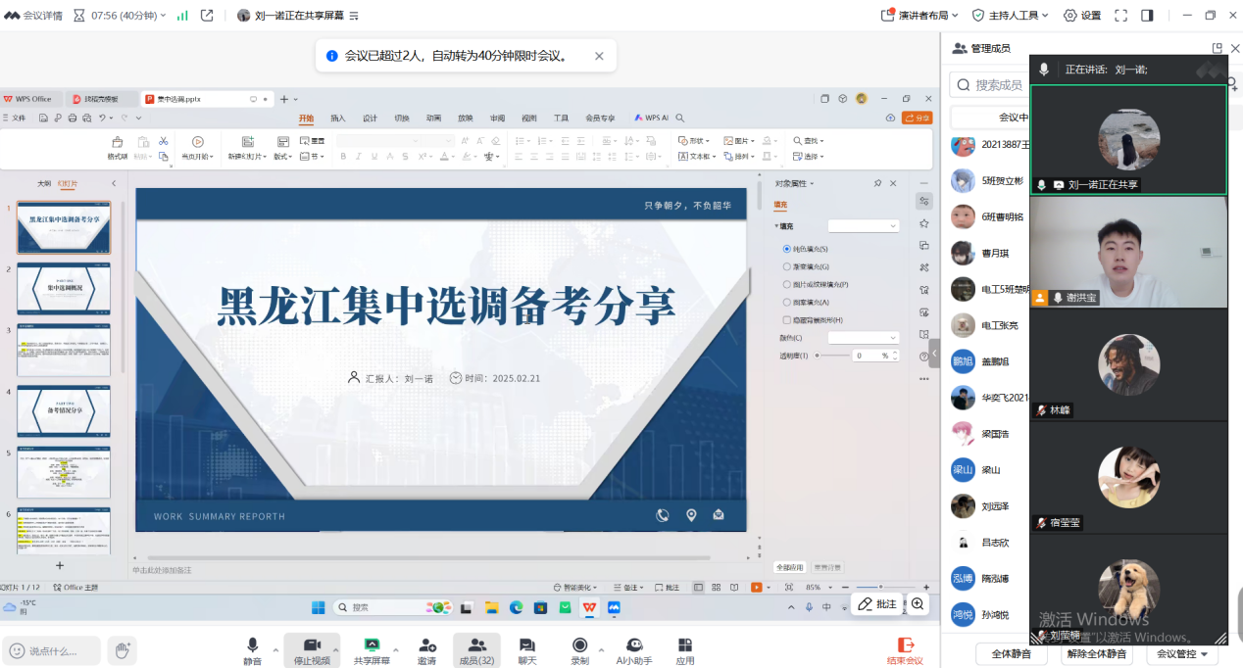The height and width of the screenshot is (668, 1243).
Task: Click the raise hand reaction icon
Action: [x=122, y=650]
